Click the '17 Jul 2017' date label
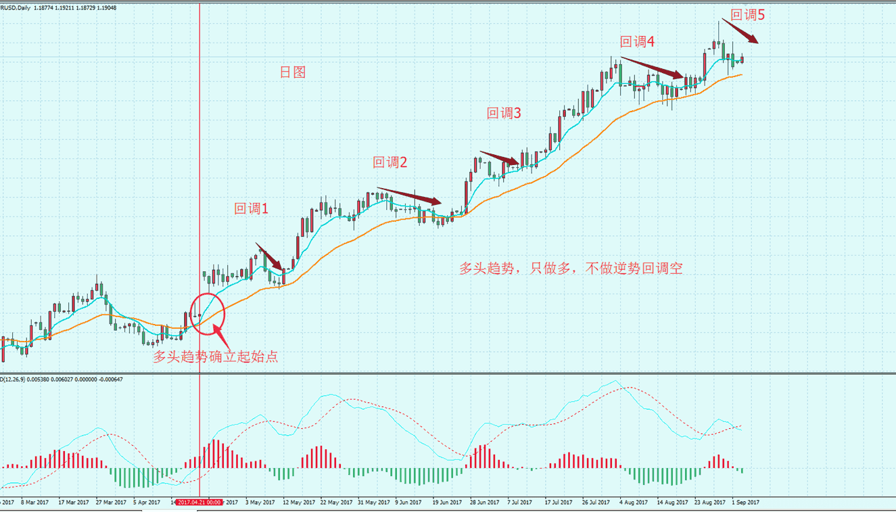Viewport: 896px width, 512px height. [x=559, y=503]
